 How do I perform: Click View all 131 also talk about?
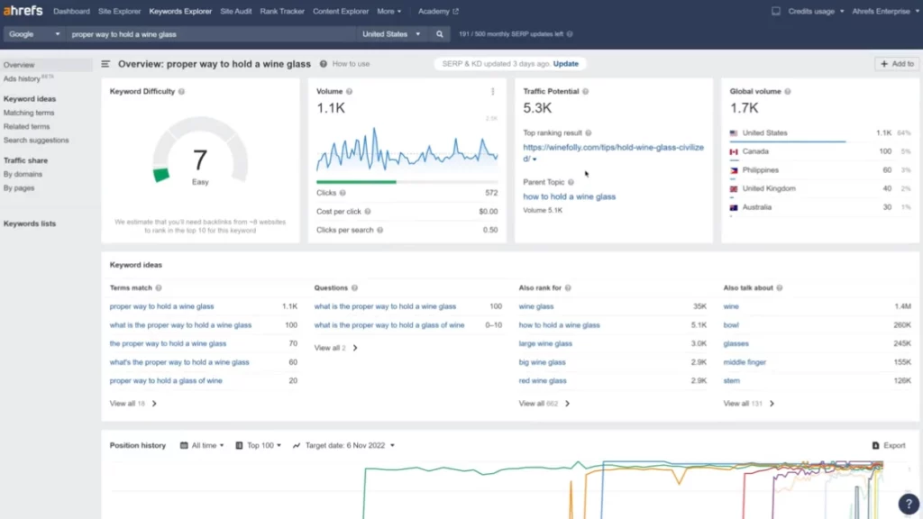(749, 404)
